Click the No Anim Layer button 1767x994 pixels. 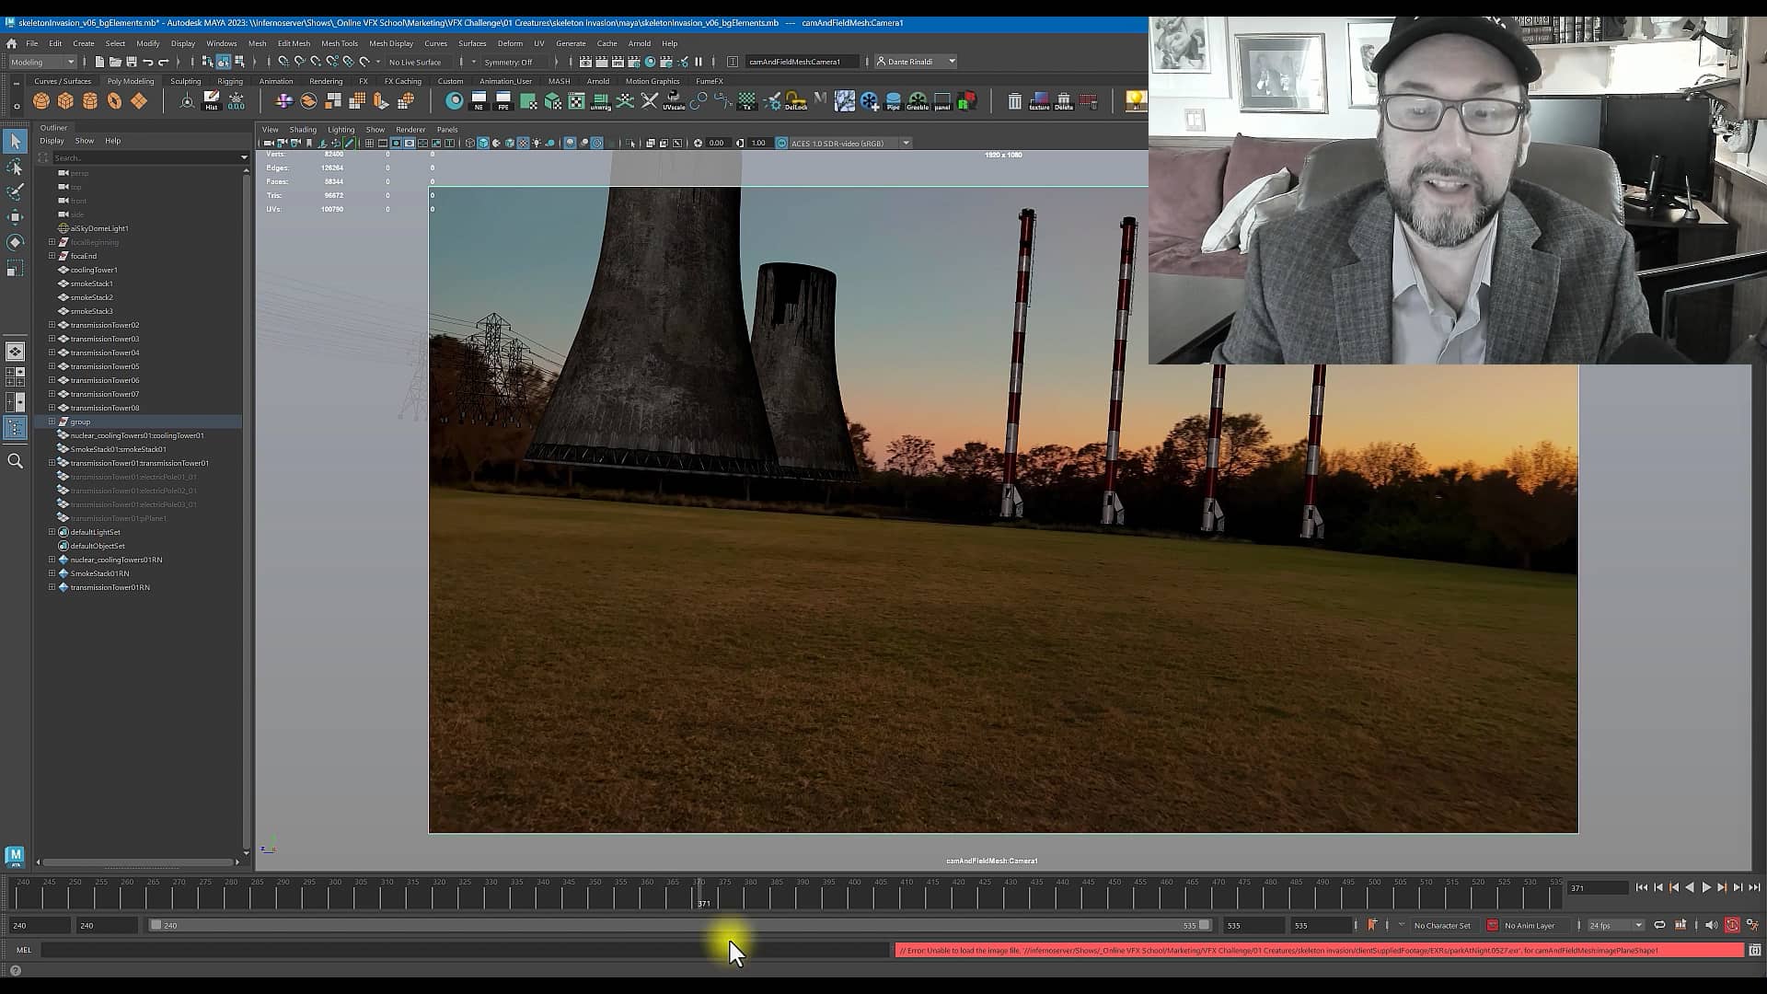[1527, 925]
